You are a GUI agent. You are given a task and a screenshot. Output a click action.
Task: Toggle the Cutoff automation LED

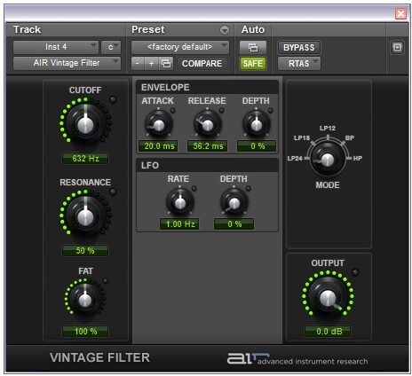pyautogui.click(x=113, y=99)
